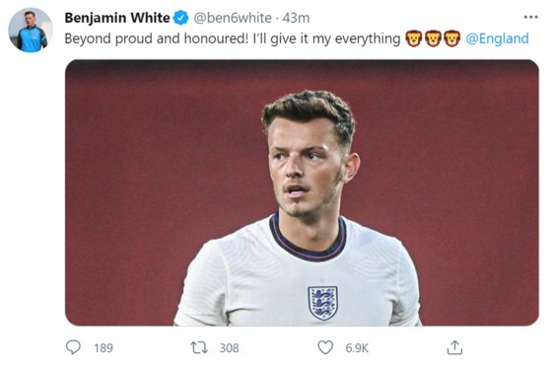Open the share upload icon
This screenshot has width=552, height=368.
pyautogui.click(x=454, y=347)
